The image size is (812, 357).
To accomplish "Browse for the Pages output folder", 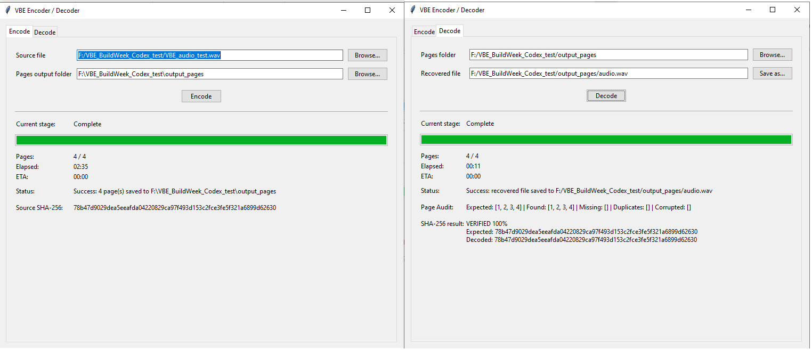I will [368, 74].
